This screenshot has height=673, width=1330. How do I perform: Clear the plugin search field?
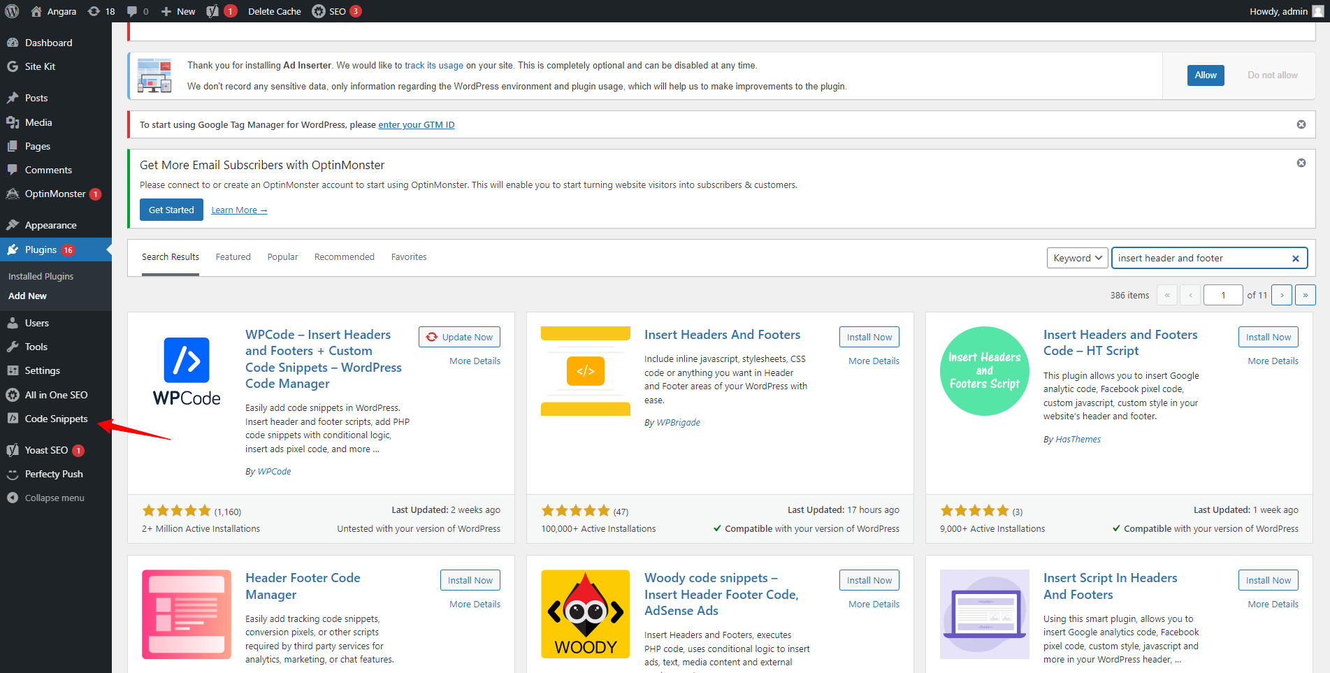1295,259
